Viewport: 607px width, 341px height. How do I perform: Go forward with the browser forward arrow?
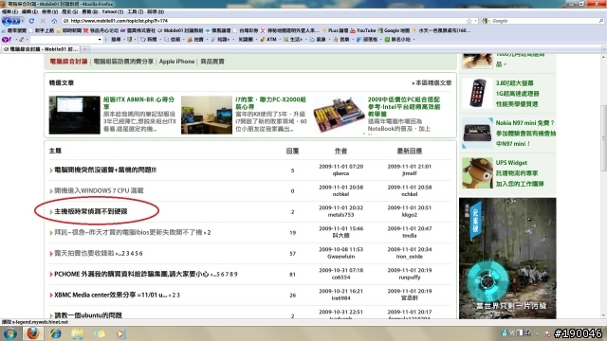click(x=17, y=21)
